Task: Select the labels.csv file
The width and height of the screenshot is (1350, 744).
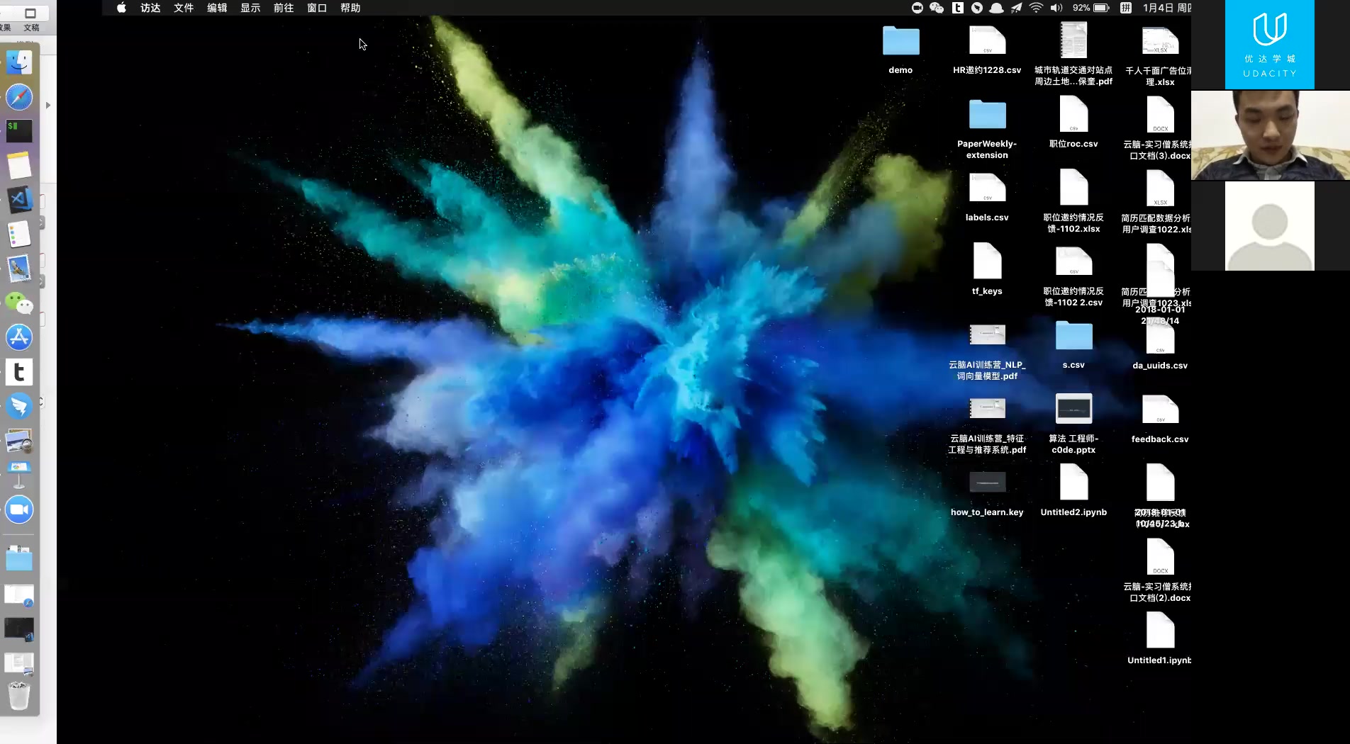Action: pyautogui.click(x=987, y=188)
